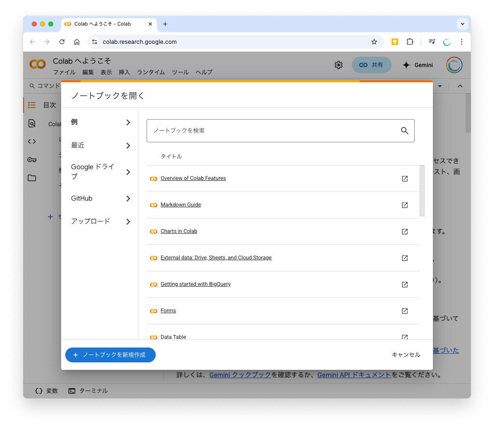Expand the 最近 (Recent) section
The height and width of the screenshot is (429, 494).
point(100,146)
